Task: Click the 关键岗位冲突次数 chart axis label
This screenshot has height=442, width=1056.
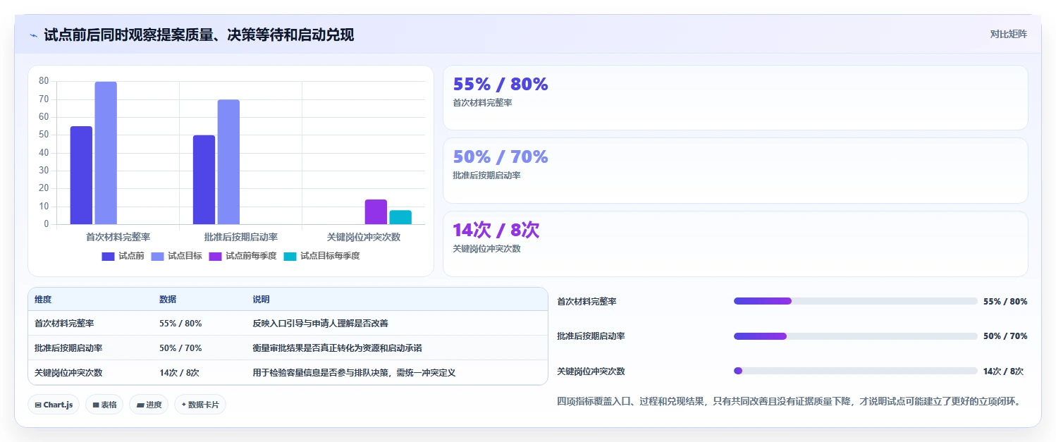Action: (x=364, y=238)
